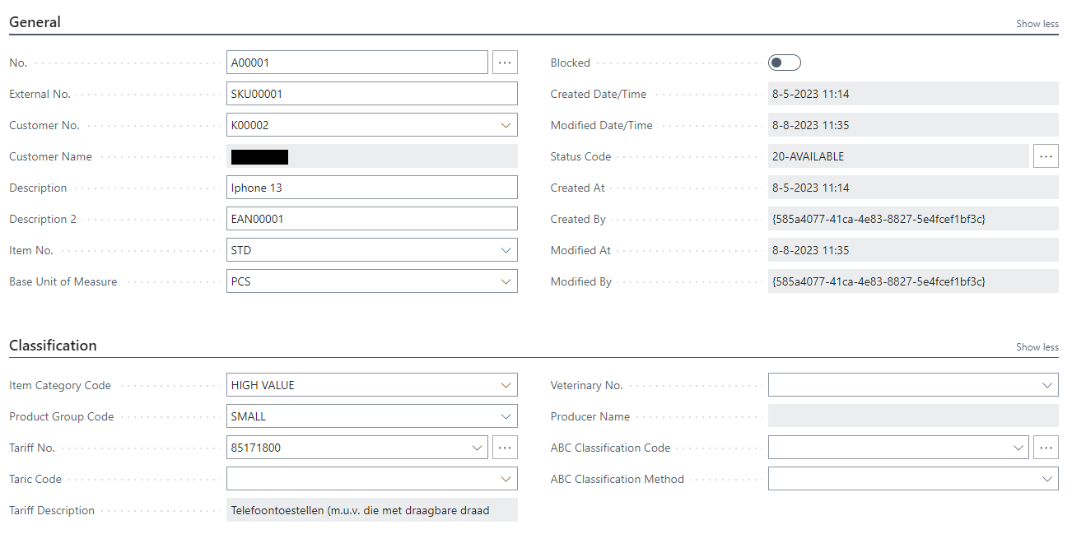
Task: Click the General section header
Action: coord(35,21)
